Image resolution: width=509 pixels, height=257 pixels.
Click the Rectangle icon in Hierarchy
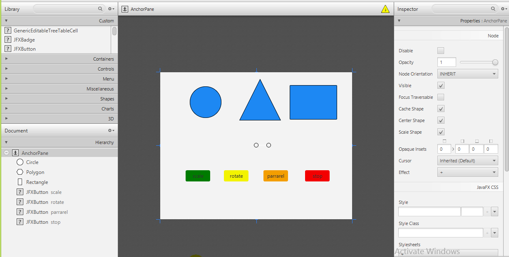(20, 182)
